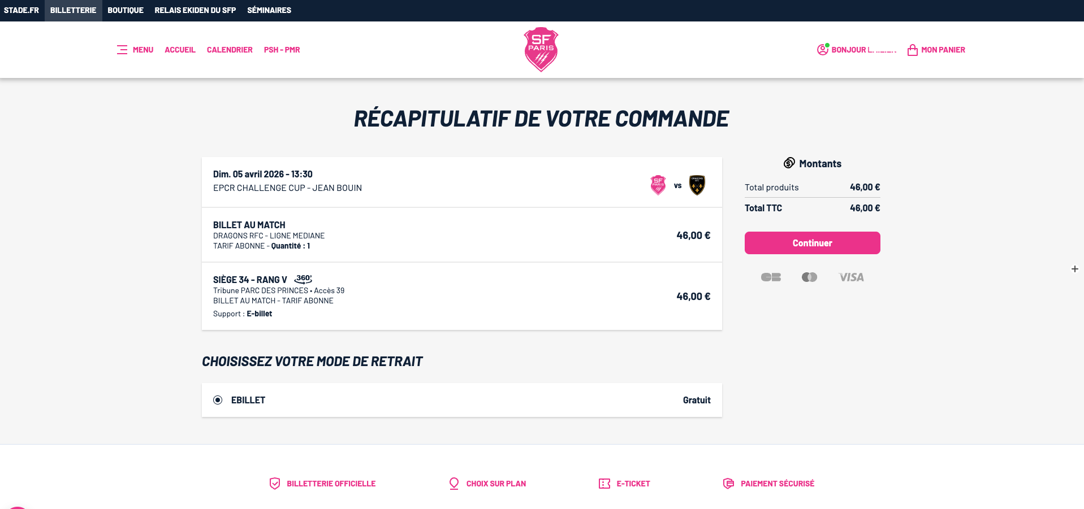Select the EBILLET radio option
The height and width of the screenshot is (509, 1084).
[218, 400]
